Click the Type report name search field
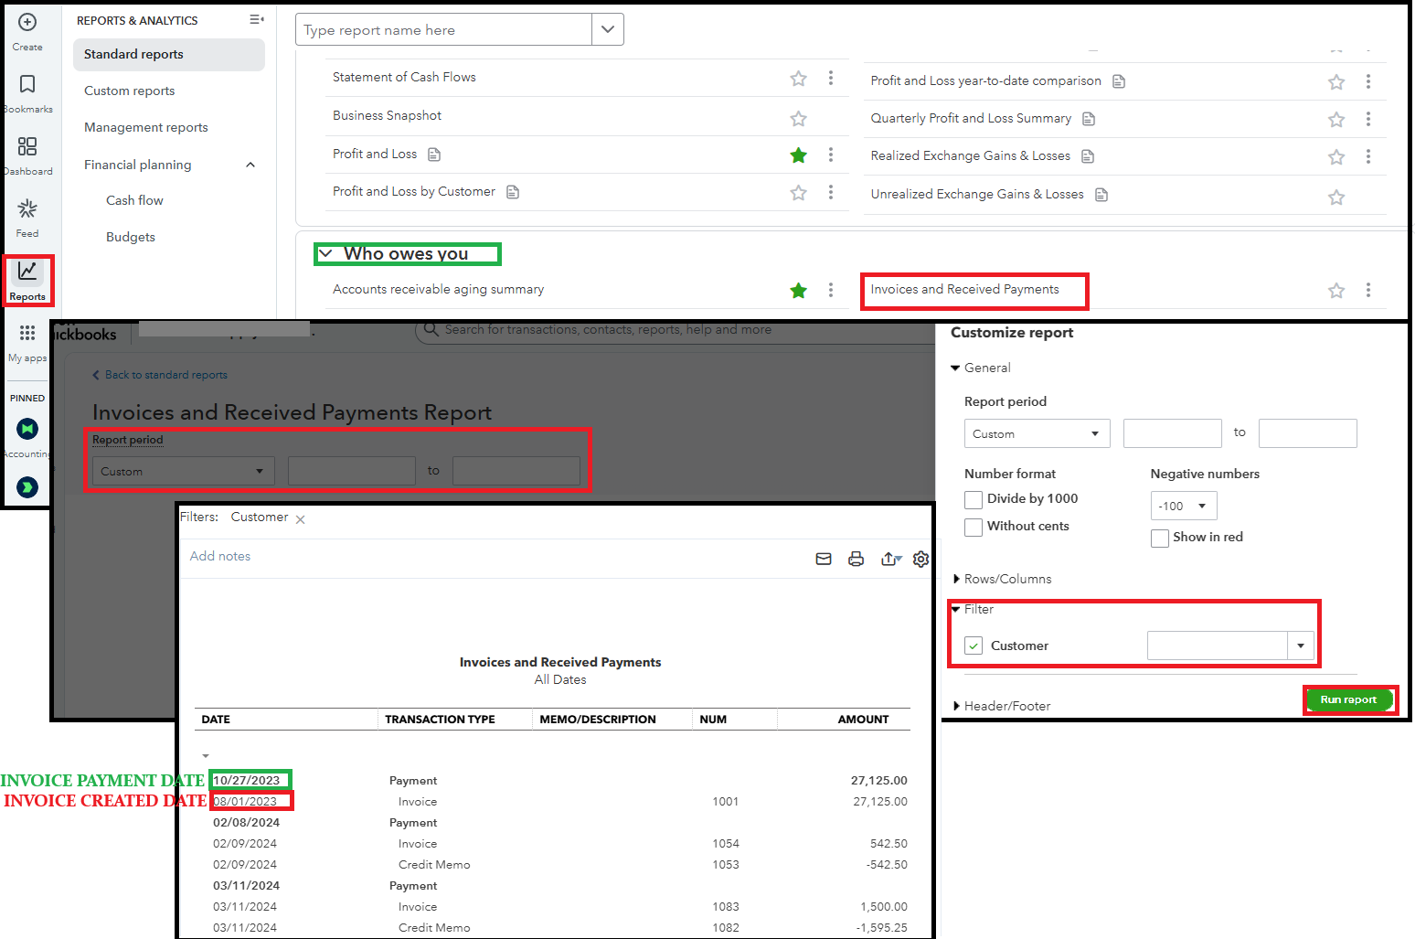The height and width of the screenshot is (939, 1415). click(444, 29)
